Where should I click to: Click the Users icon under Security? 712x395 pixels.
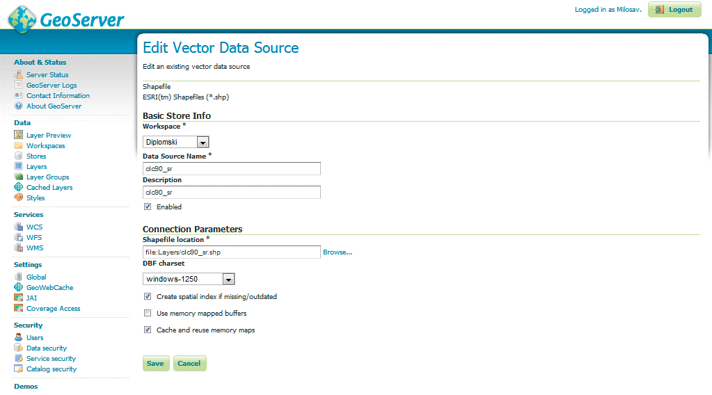[19, 338]
